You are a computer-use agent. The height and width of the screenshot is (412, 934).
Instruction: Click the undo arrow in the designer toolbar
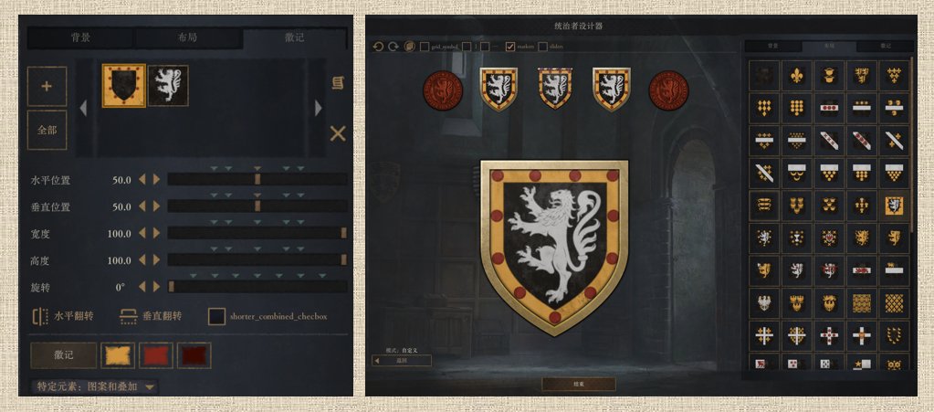point(378,47)
